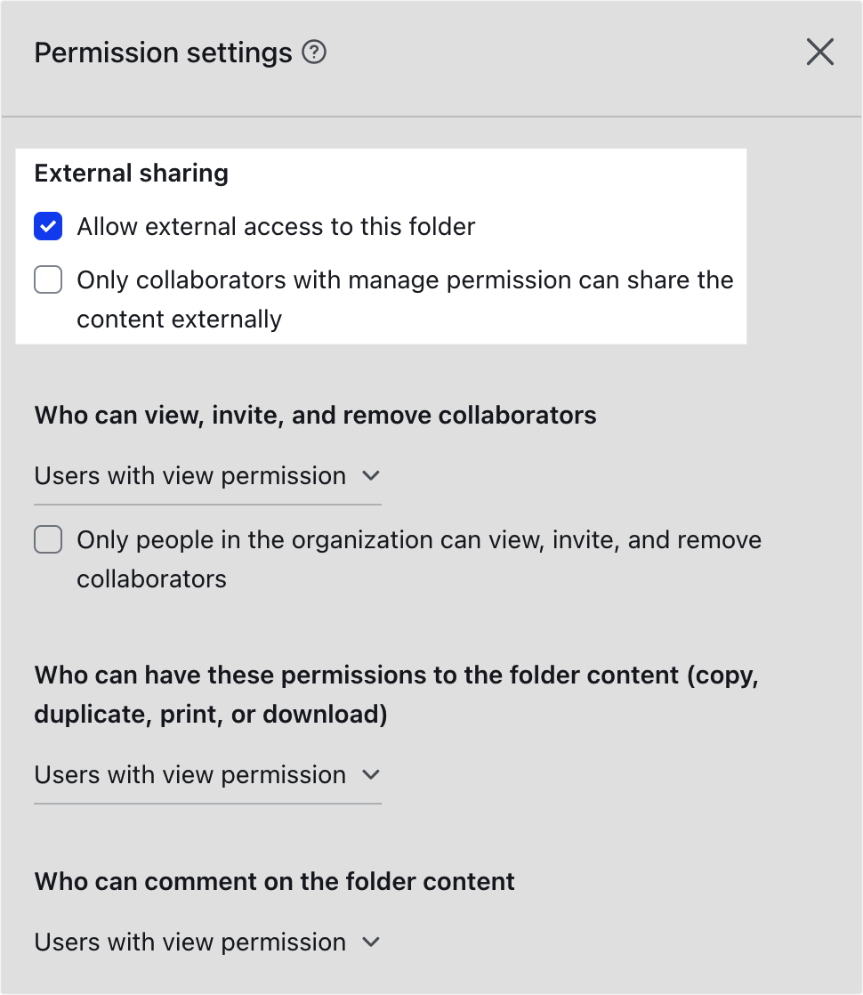This screenshot has height=995, width=863.
Task: Close the Permission settings dialog
Action: click(x=819, y=53)
